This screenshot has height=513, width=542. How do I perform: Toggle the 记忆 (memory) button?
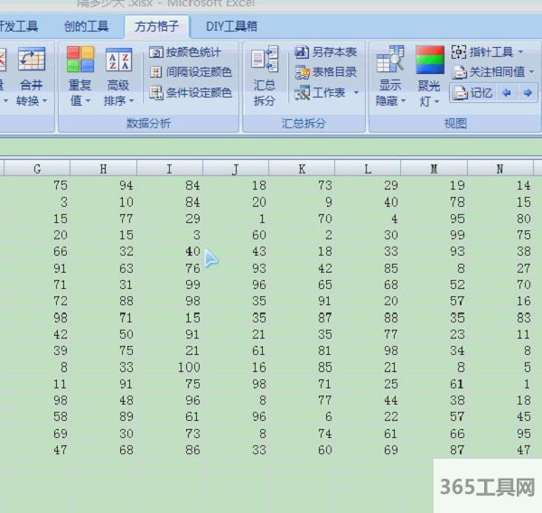pyautogui.click(x=473, y=93)
